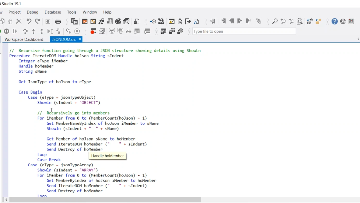
Task: Close the JSONDOM.src tab
Action: [80, 39]
